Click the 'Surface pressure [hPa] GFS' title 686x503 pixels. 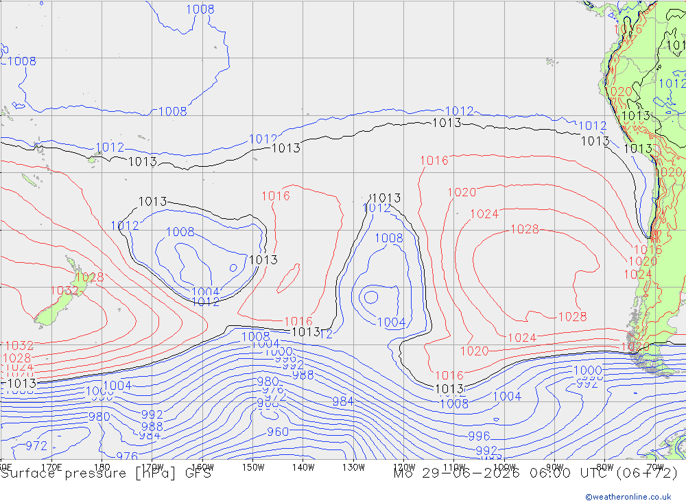click(x=106, y=473)
